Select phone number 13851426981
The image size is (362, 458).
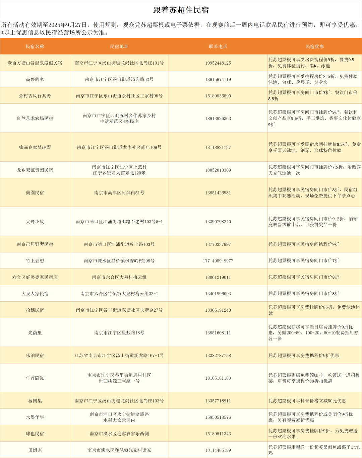pyautogui.click(x=218, y=193)
